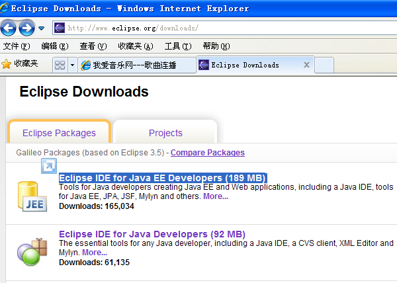397x283 pixels.
Task: Open the 收藏夹(A) menu
Action: point(136,46)
